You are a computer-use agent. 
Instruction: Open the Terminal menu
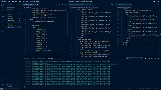point(32,1)
